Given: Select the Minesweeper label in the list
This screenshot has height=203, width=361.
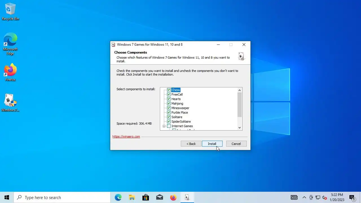Looking at the screenshot, I should coord(180,108).
